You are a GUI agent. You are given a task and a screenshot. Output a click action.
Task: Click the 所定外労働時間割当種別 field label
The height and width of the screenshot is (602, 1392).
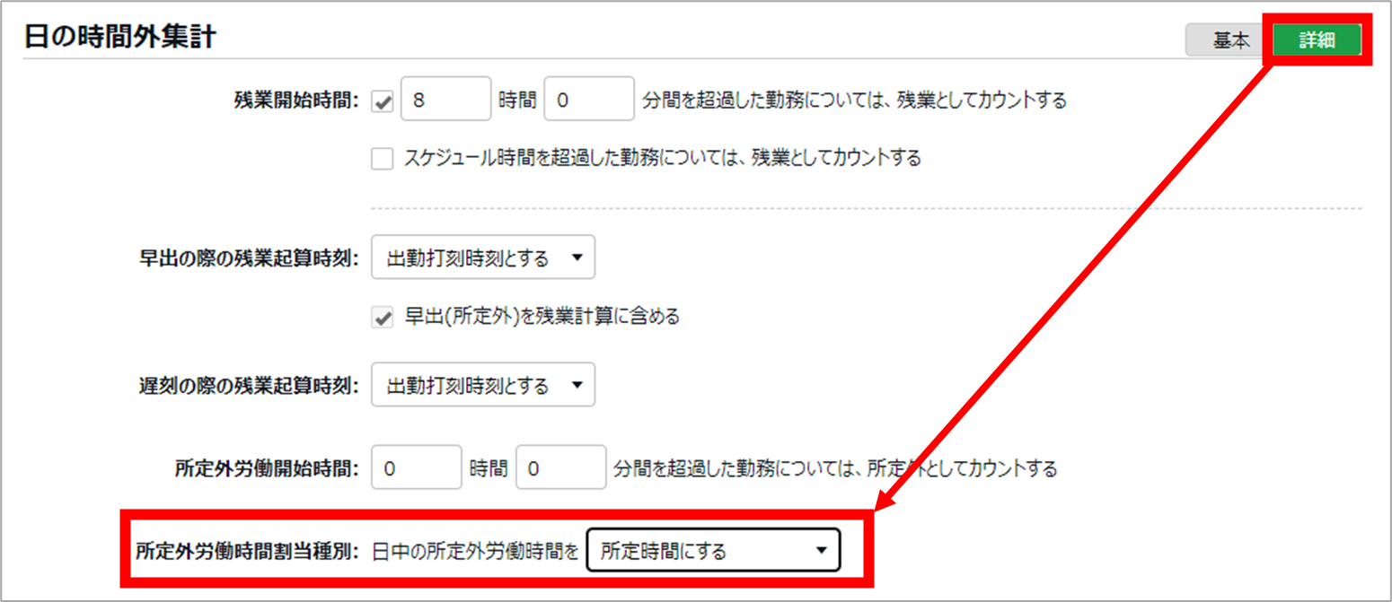(247, 551)
